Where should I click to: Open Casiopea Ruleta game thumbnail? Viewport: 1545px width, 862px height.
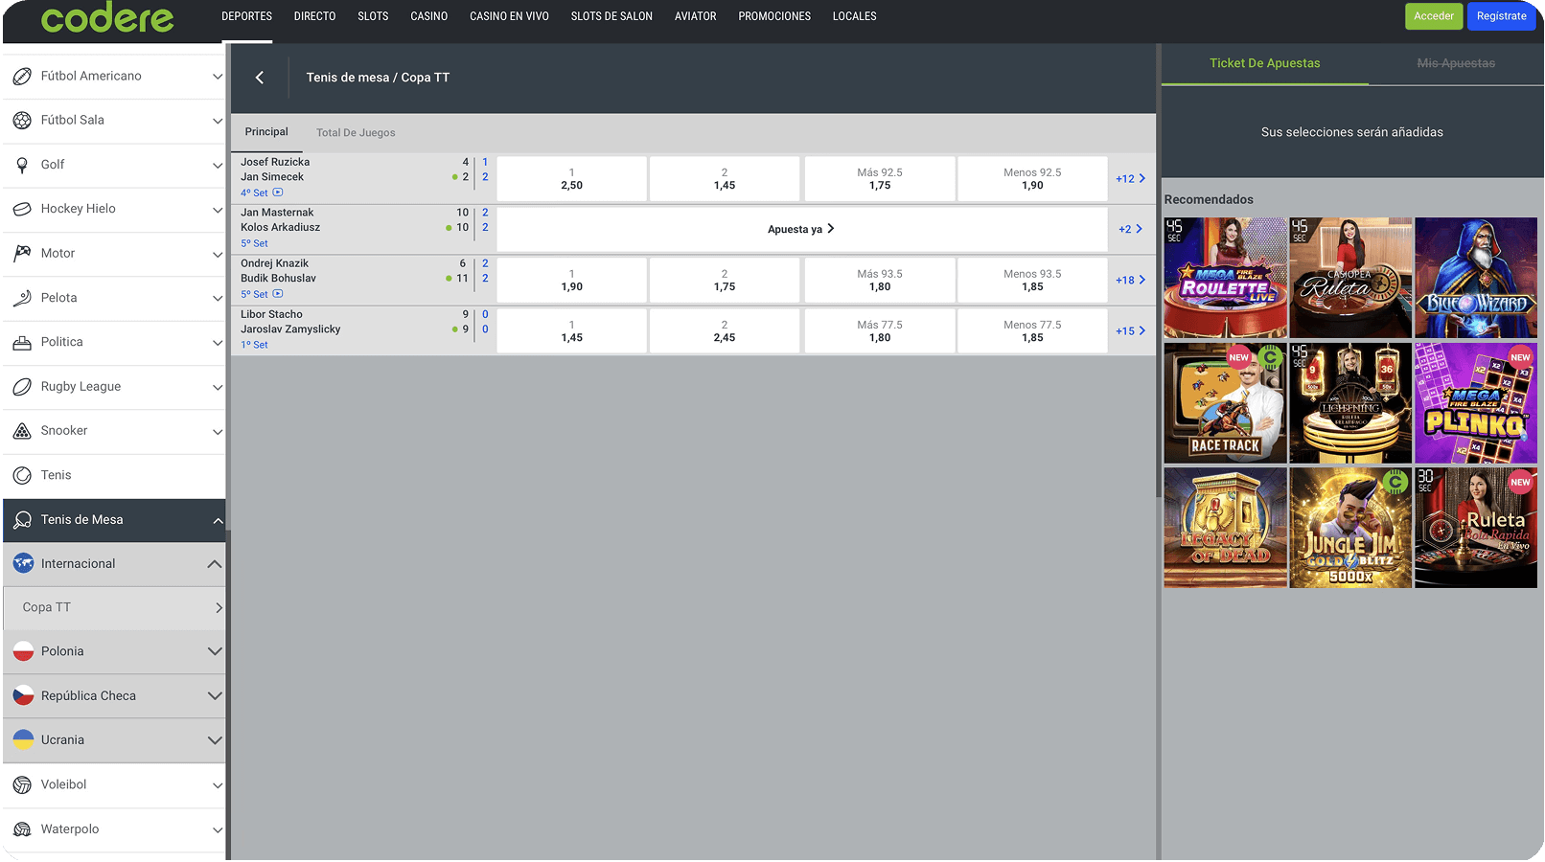click(x=1350, y=278)
